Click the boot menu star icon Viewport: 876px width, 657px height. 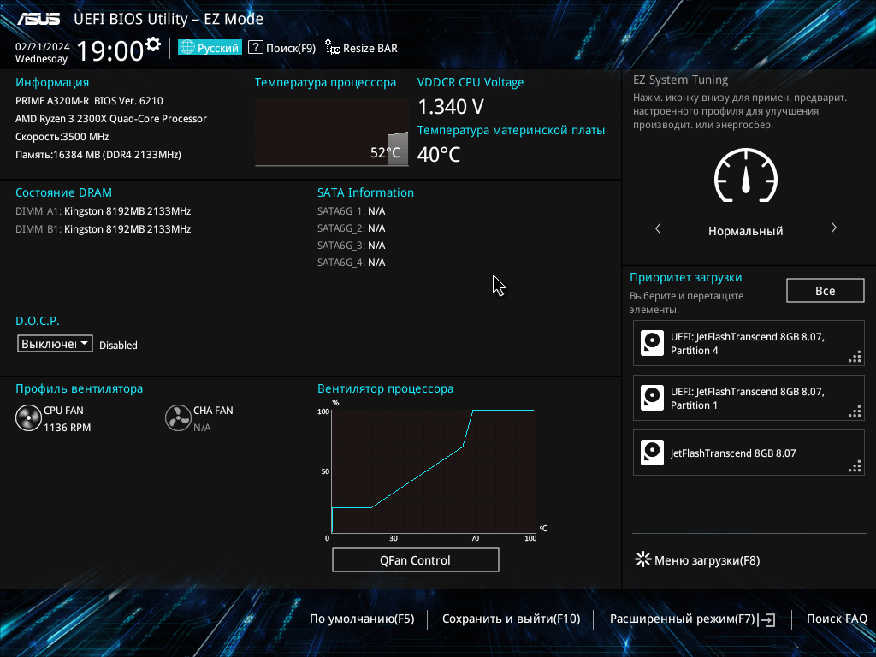pyautogui.click(x=643, y=559)
